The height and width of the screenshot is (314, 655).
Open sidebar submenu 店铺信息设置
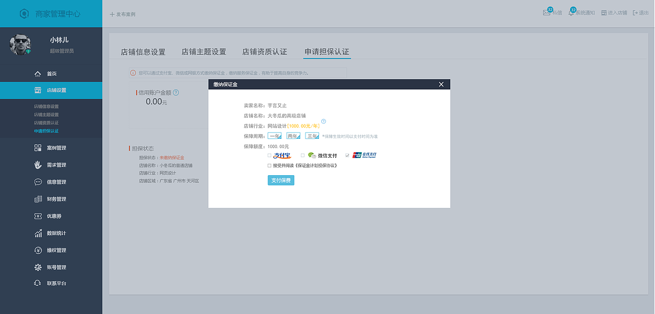pyautogui.click(x=47, y=107)
